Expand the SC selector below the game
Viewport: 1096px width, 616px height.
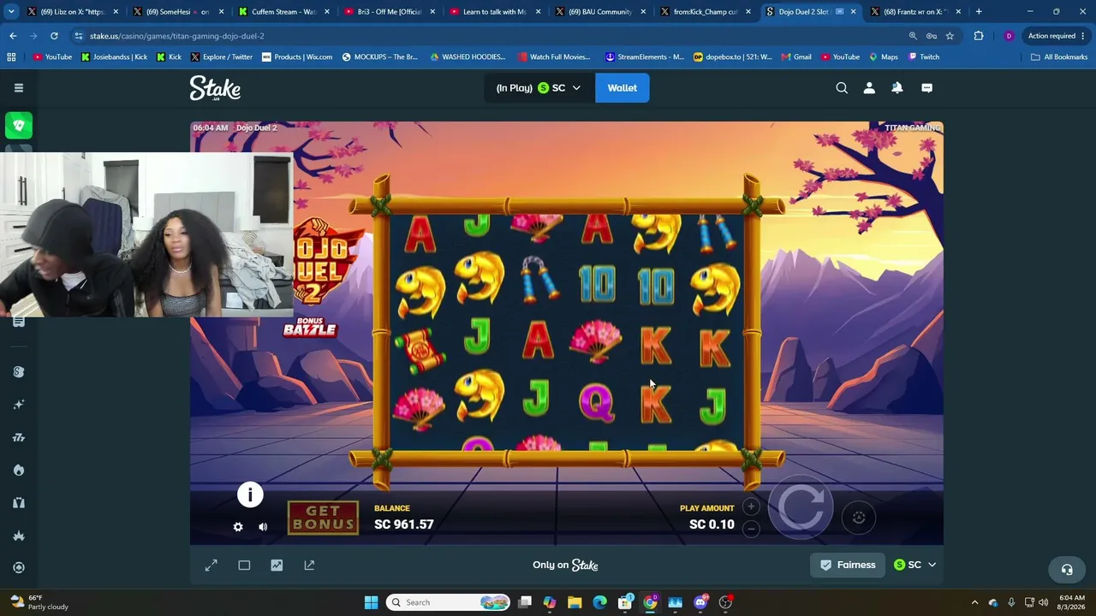pyautogui.click(x=914, y=565)
